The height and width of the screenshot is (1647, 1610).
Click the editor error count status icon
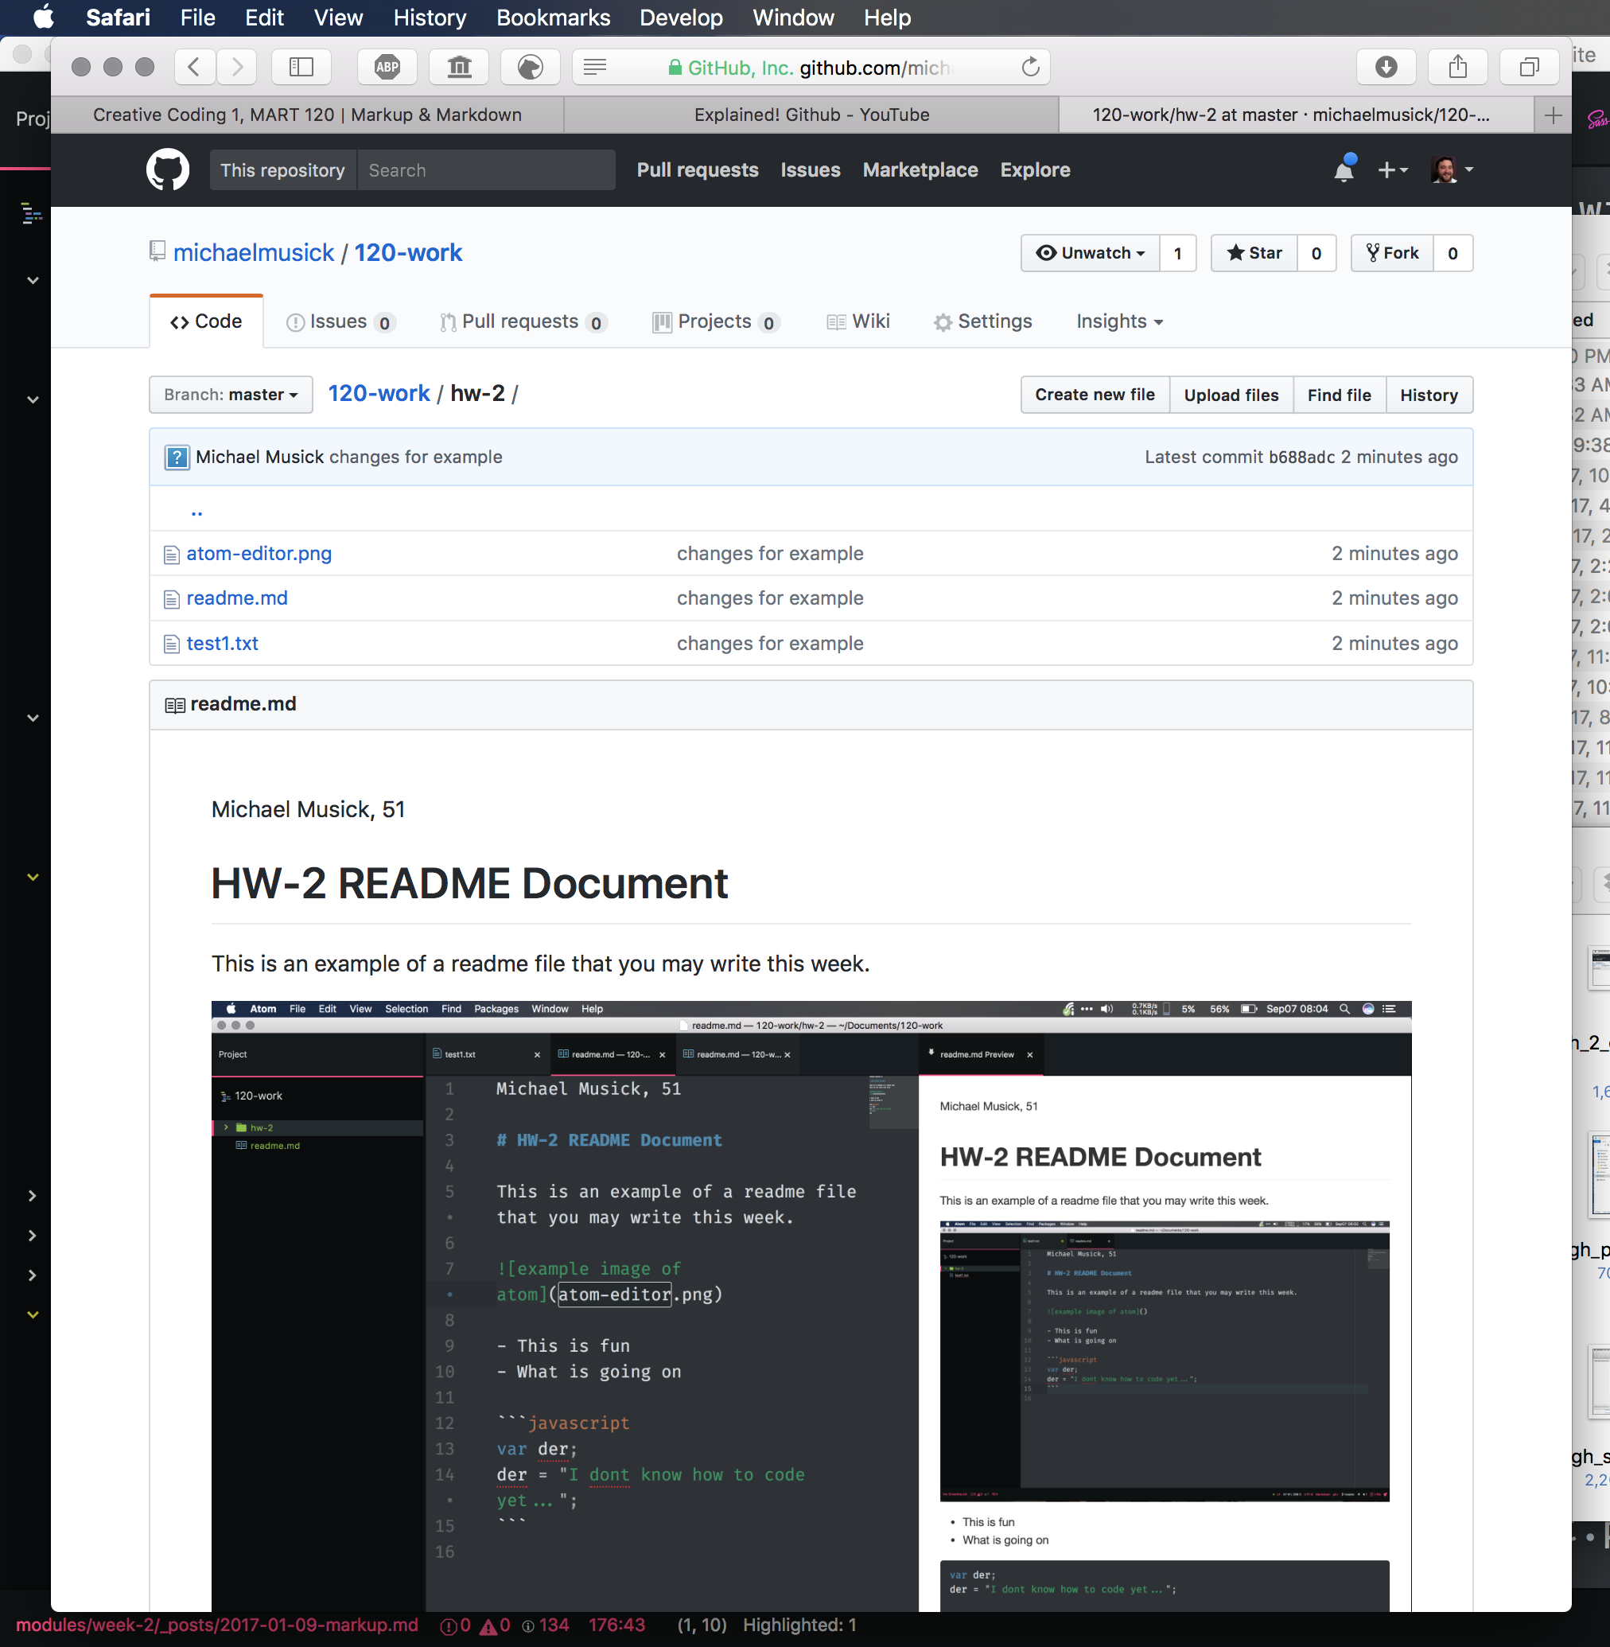449,1626
